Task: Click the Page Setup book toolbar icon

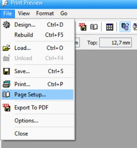Action: click(x=94, y=27)
